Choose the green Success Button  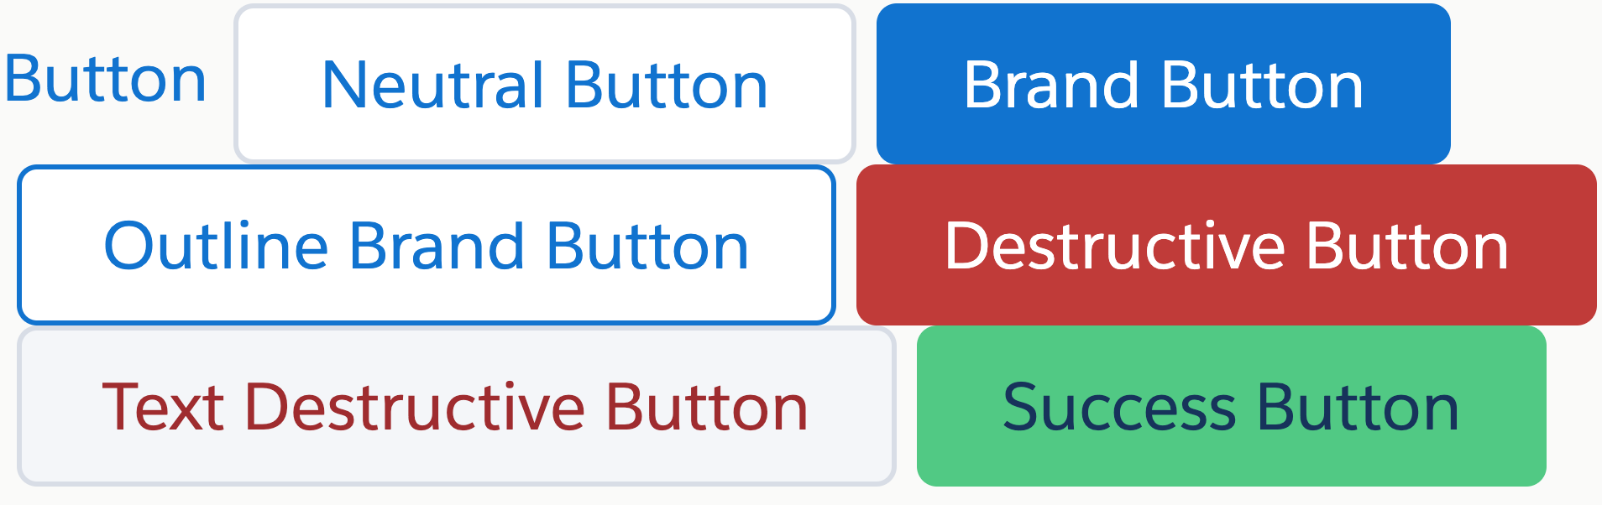pos(1232,406)
